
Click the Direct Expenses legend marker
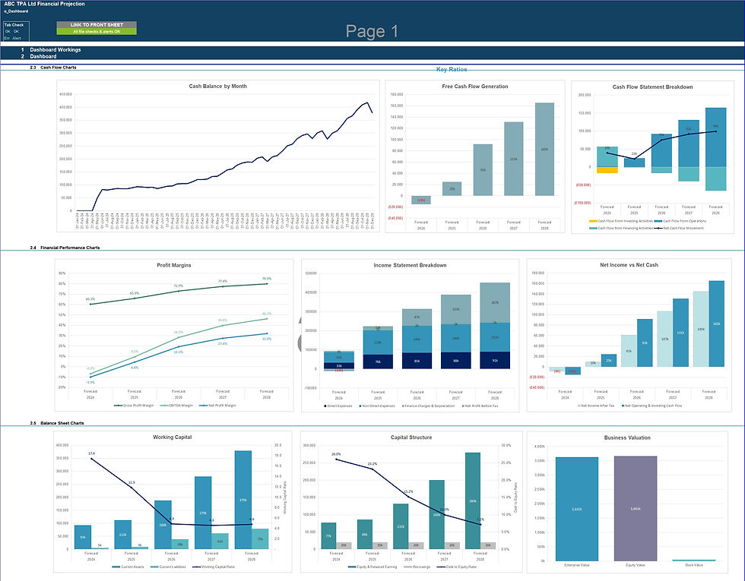pos(325,406)
